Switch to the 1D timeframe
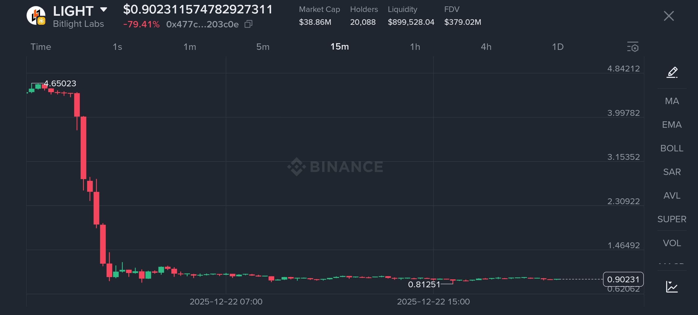 point(558,47)
